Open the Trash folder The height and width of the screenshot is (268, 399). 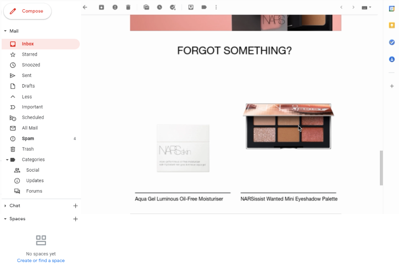[41, 149]
